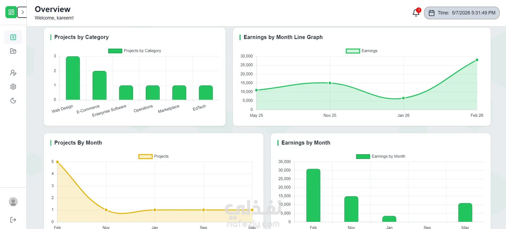The image size is (506, 229).
Task: Click the time display button
Action: point(462,13)
